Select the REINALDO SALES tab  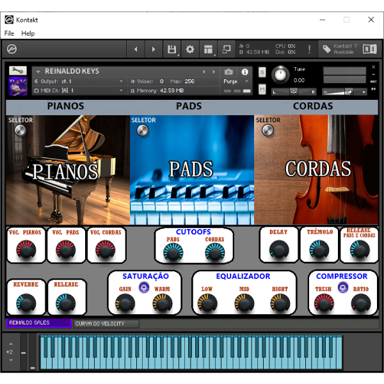pos(38,323)
